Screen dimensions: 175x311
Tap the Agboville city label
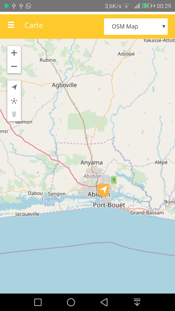[x=64, y=85]
